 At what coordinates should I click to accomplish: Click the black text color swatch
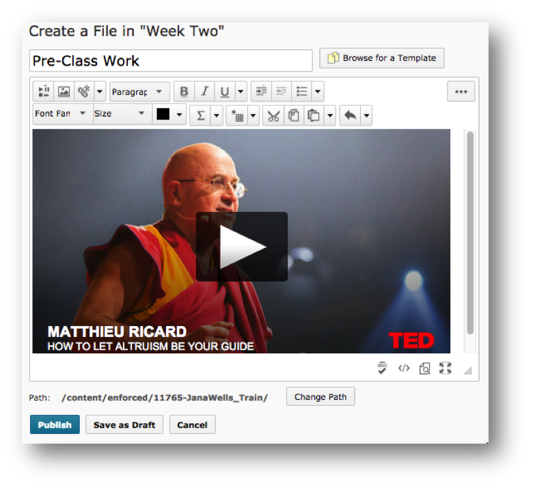pyautogui.click(x=163, y=114)
